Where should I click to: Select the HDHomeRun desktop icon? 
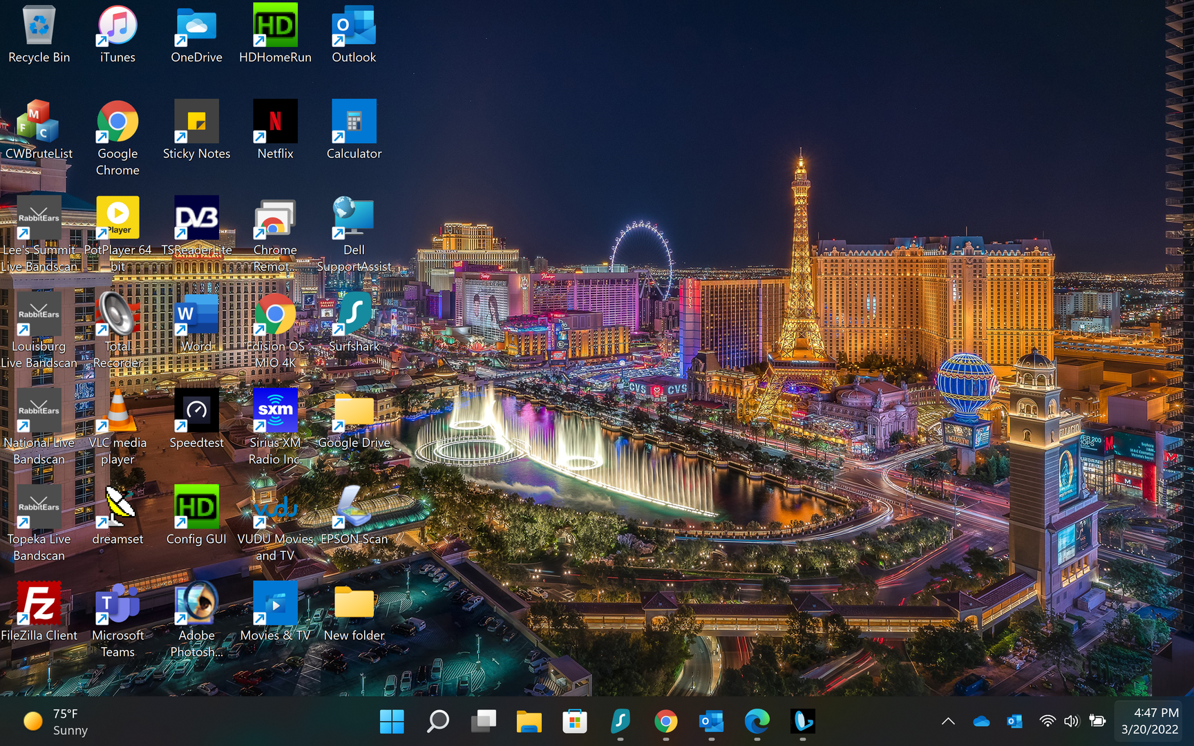coord(275,35)
